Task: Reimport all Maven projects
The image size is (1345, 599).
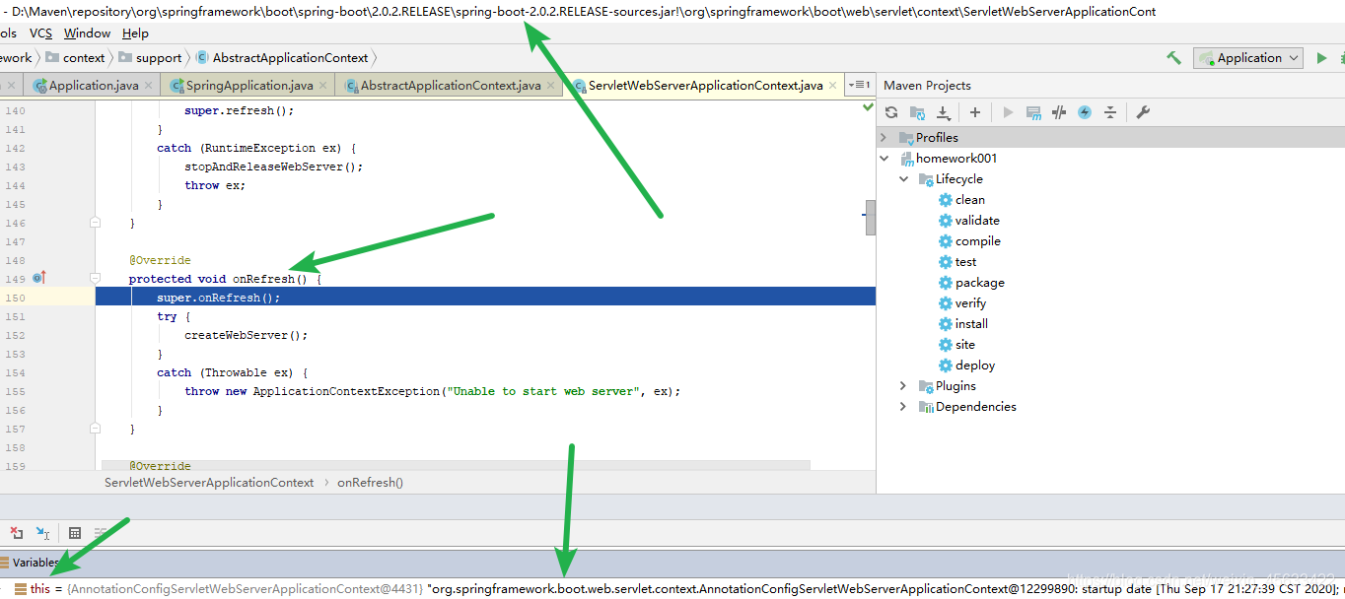Action: (891, 112)
